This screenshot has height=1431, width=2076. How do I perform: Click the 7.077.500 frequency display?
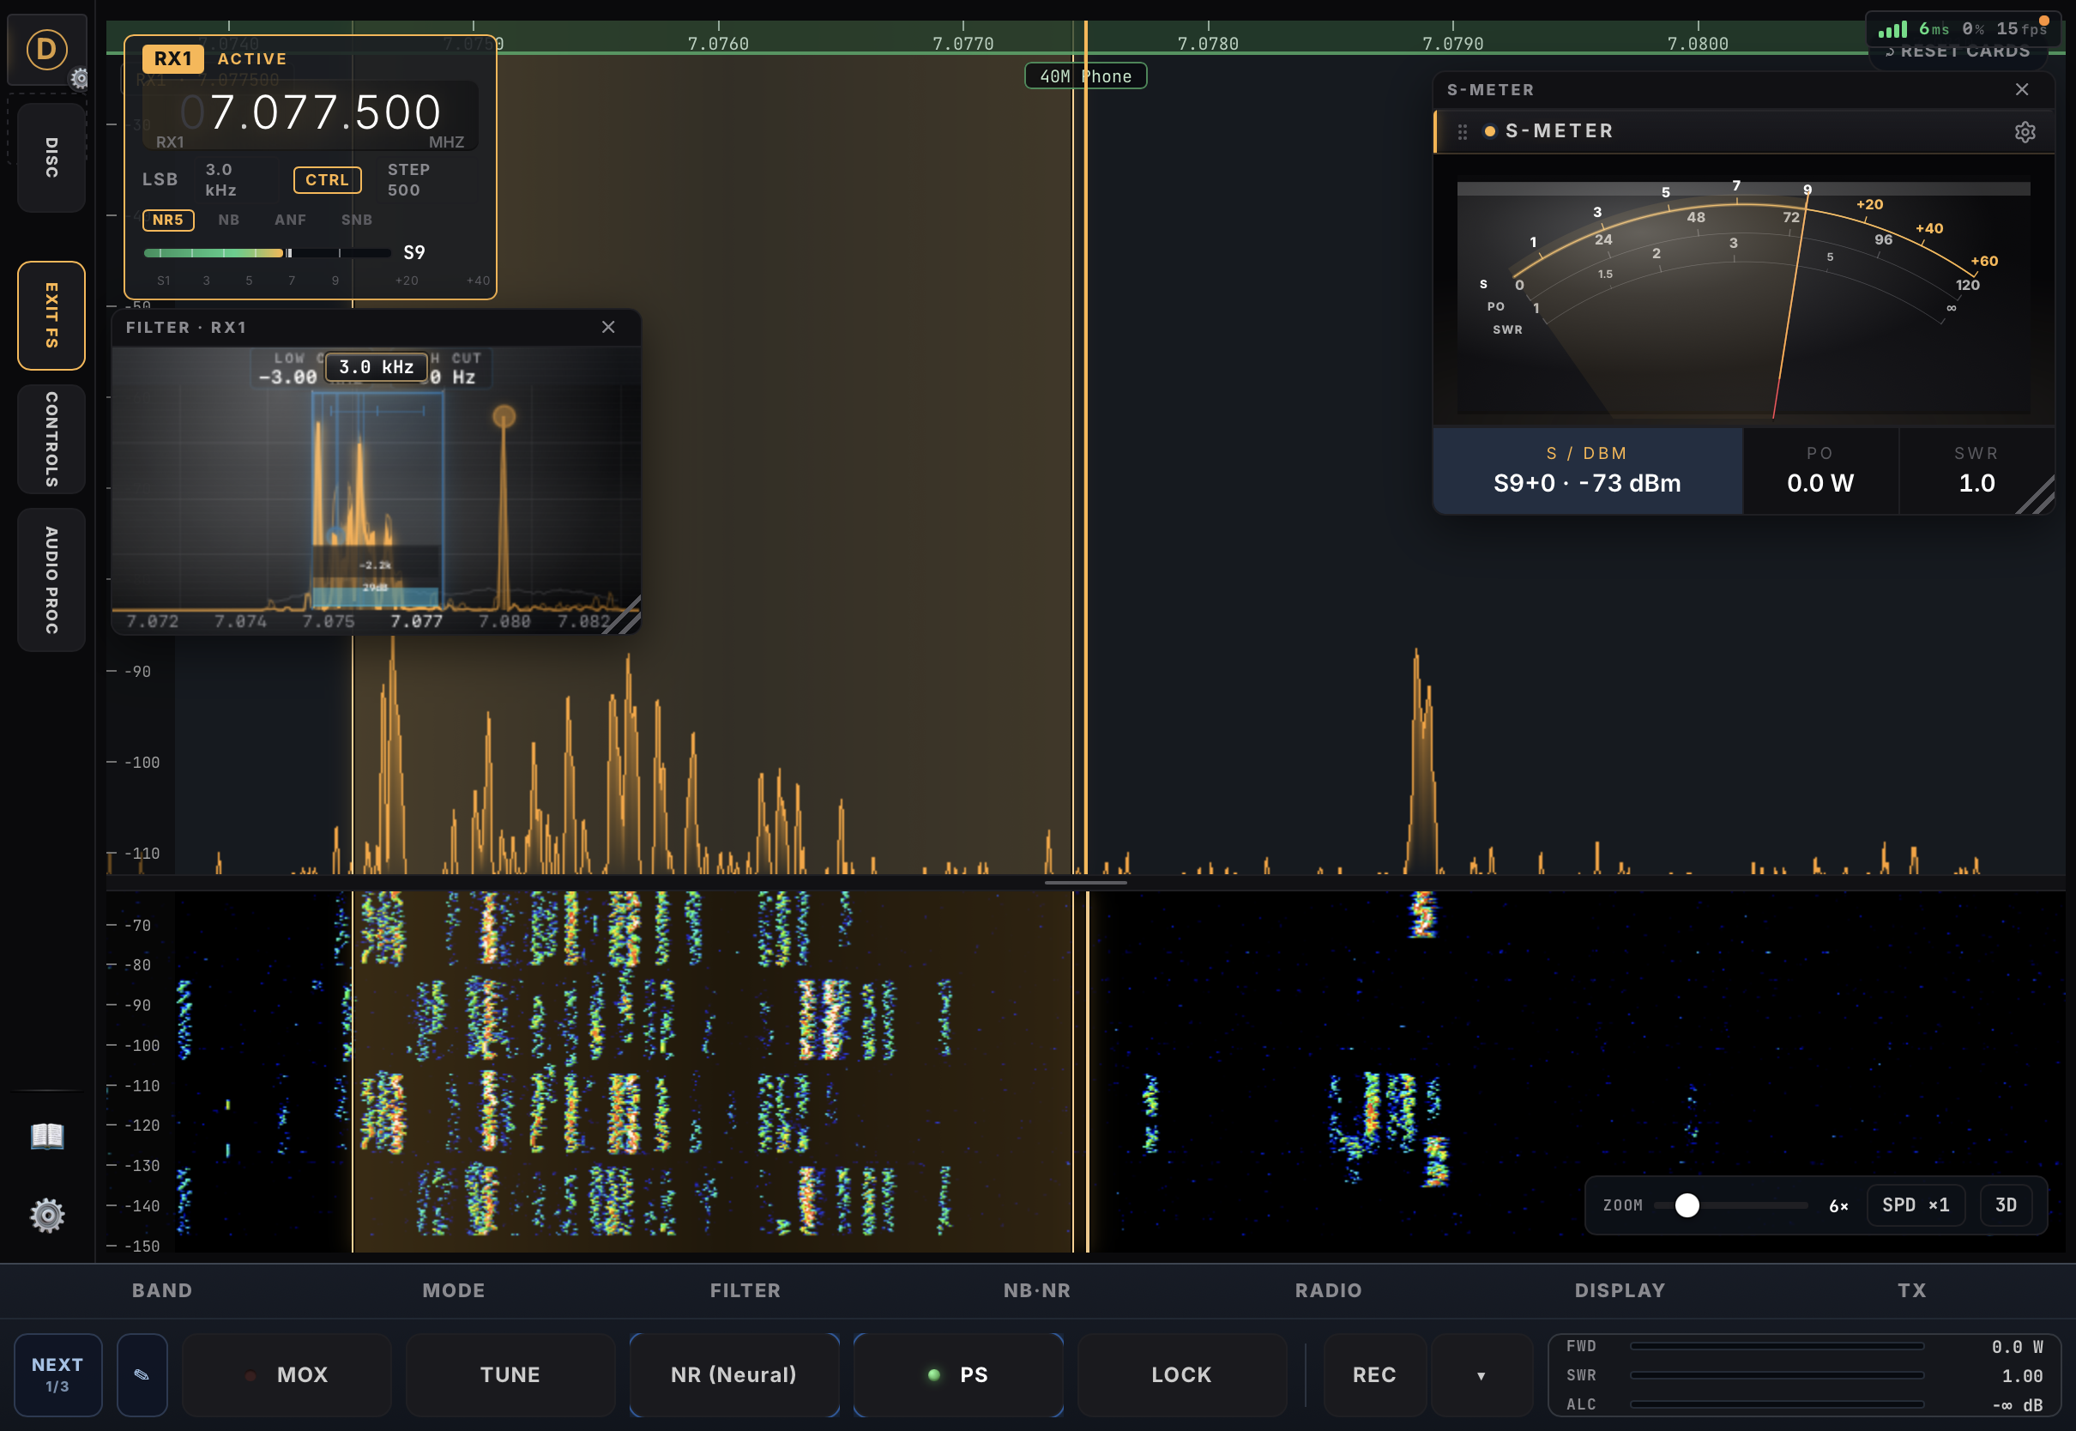[311, 113]
